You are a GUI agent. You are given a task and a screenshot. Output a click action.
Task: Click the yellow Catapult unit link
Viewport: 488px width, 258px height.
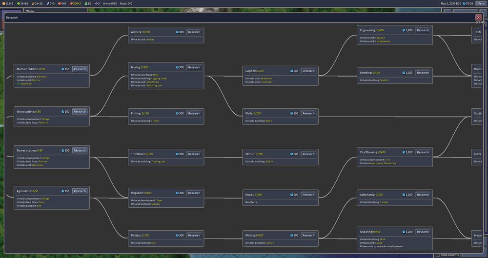(380, 38)
